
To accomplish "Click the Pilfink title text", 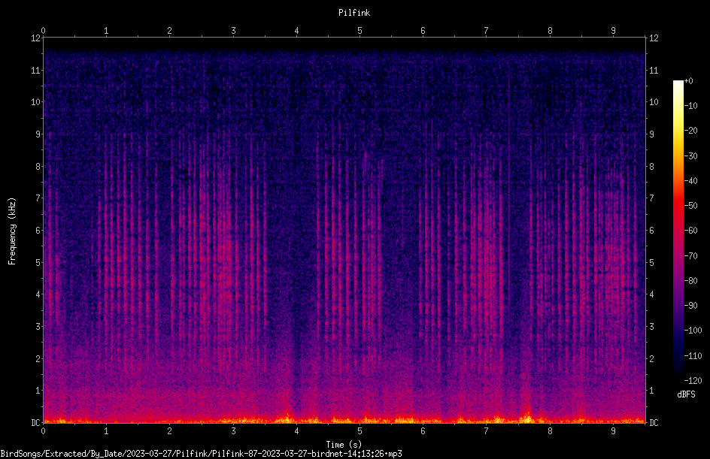I will [354, 13].
